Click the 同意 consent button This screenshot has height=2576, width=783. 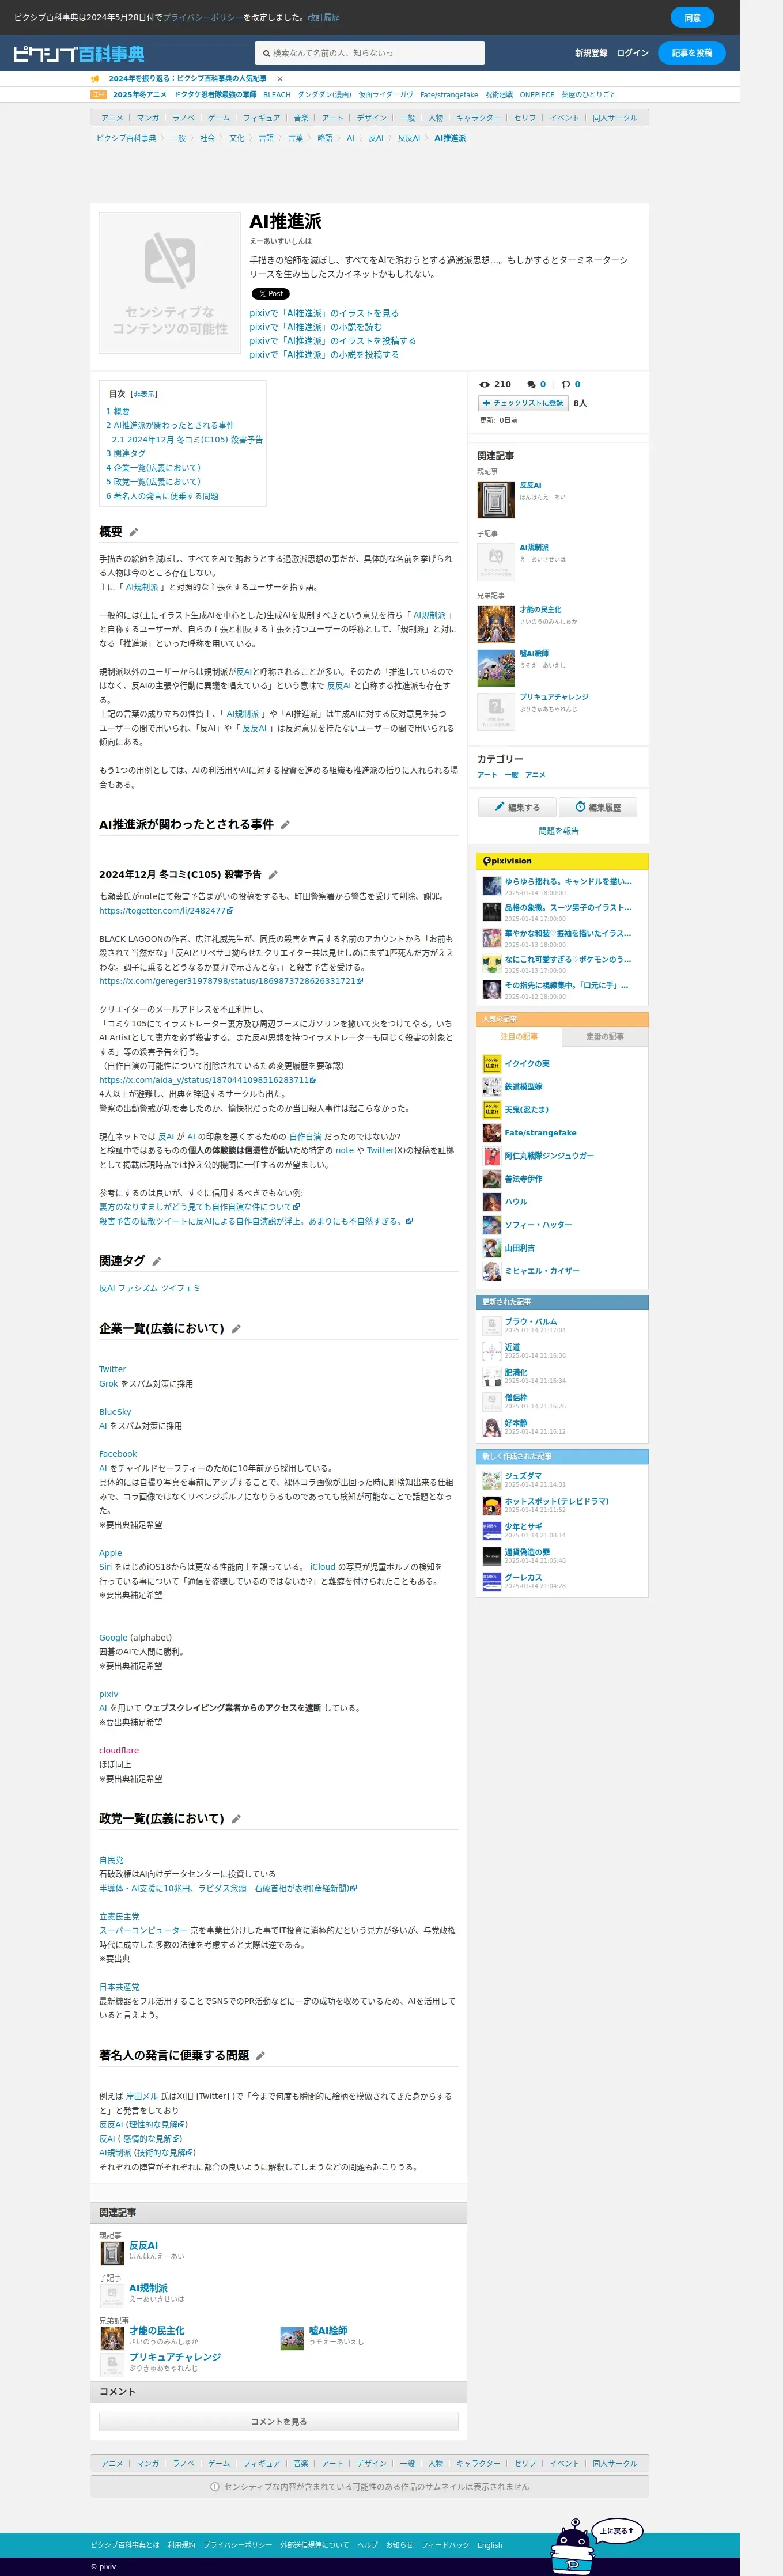click(692, 18)
